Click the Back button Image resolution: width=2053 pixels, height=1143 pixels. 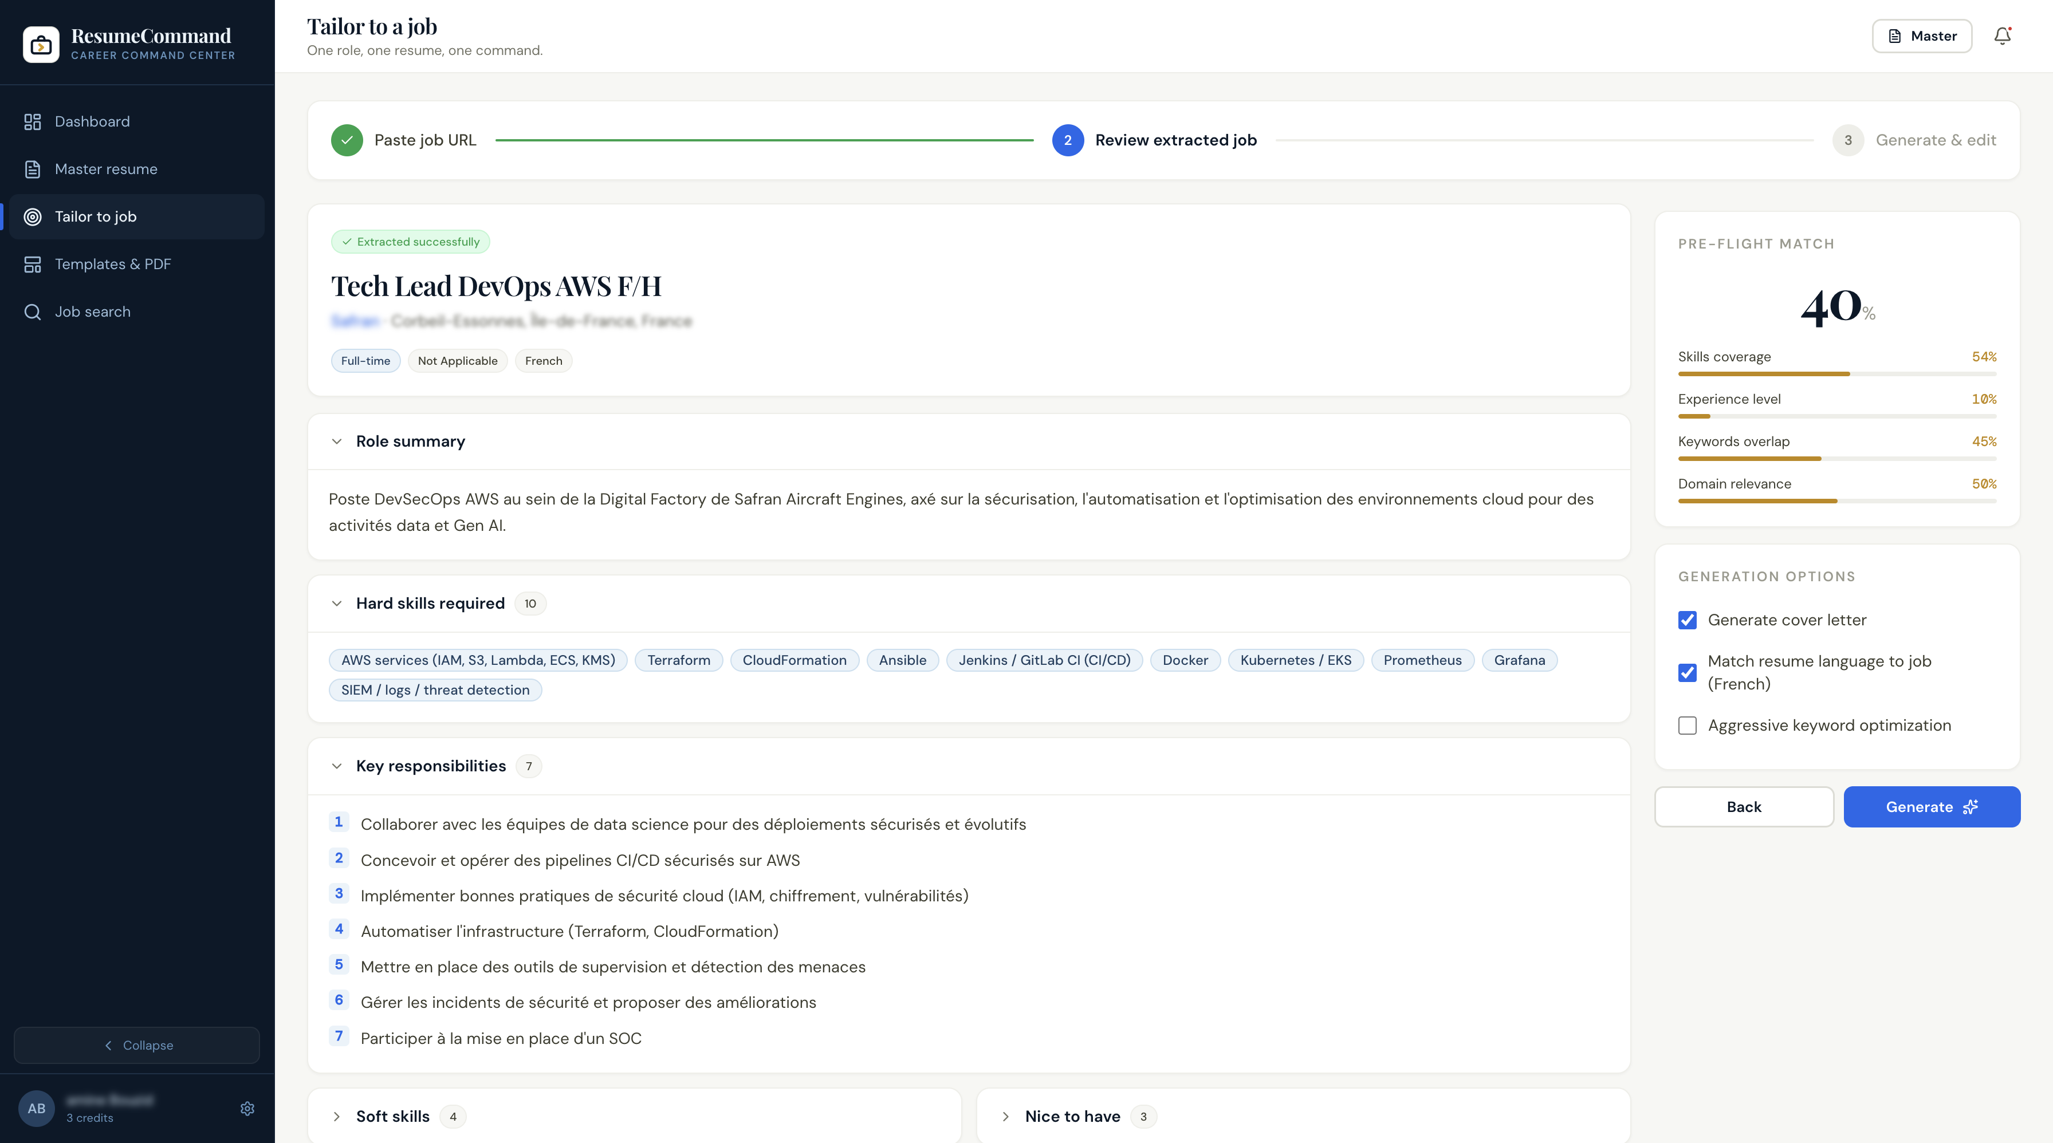(1744, 807)
